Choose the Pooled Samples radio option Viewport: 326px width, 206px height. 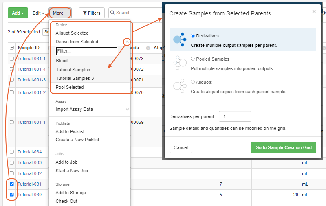[193, 59]
